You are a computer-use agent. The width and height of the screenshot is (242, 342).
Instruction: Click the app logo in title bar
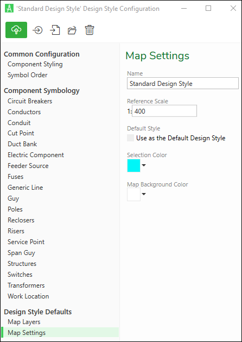[x=9, y=9]
